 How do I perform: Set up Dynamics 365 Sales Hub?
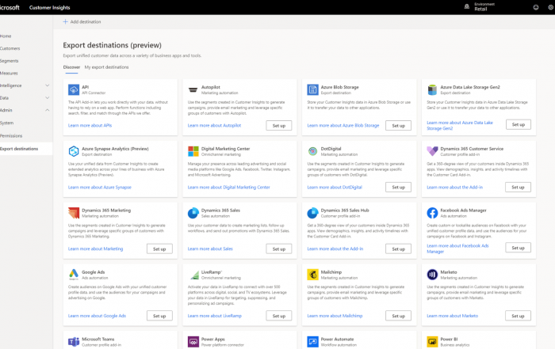[x=398, y=249]
